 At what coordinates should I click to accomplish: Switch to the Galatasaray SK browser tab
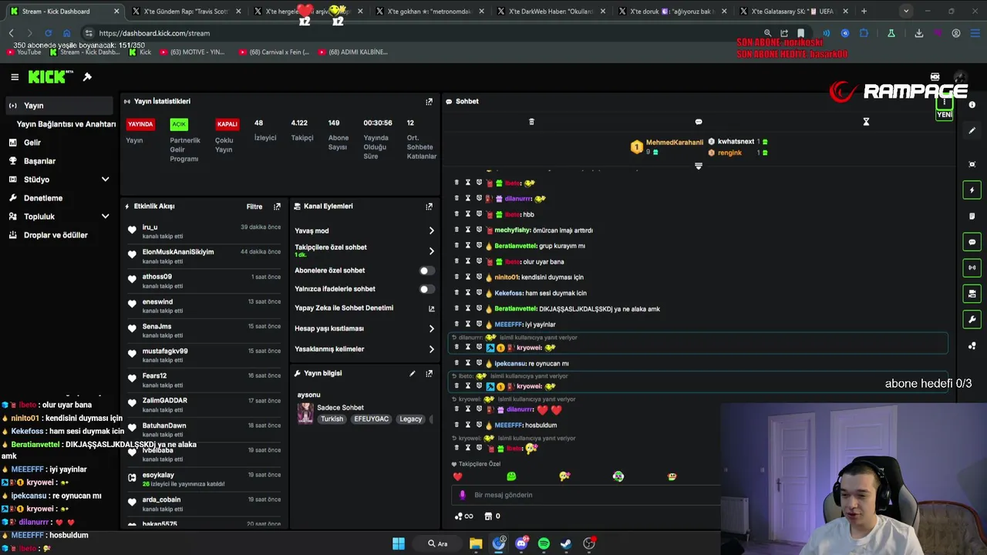pos(792,12)
